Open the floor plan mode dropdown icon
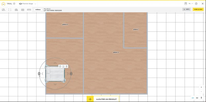This screenshot has width=206, height=102. pos(4,10)
